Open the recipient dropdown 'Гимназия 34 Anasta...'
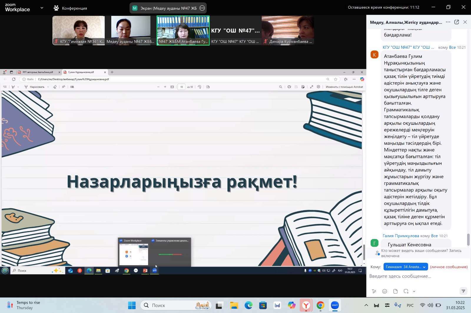Viewport: 471px width, 313px height. pyautogui.click(x=405, y=267)
